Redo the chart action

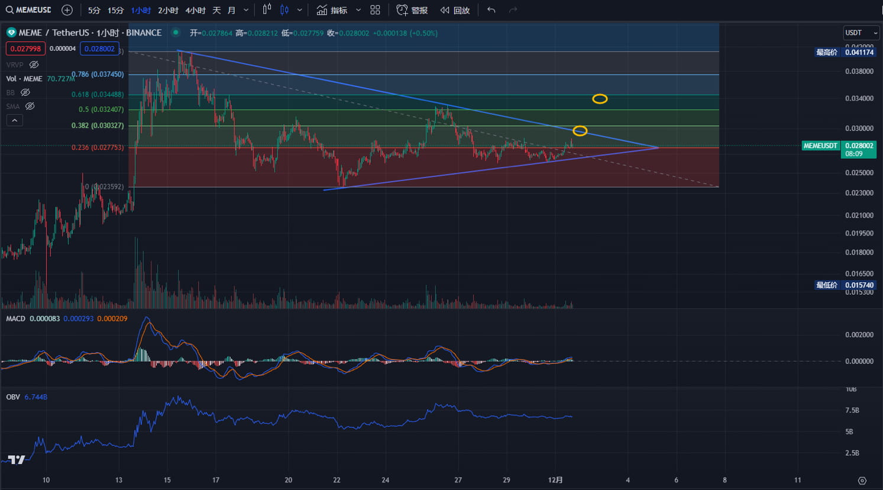pyautogui.click(x=513, y=10)
